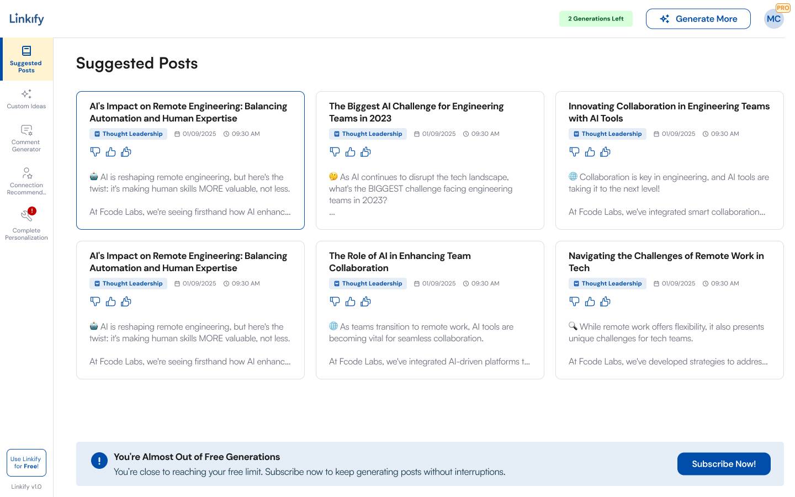The width and height of the screenshot is (795, 497).
Task: Click the "Use Linkify for Free!" button
Action: (26, 463)
